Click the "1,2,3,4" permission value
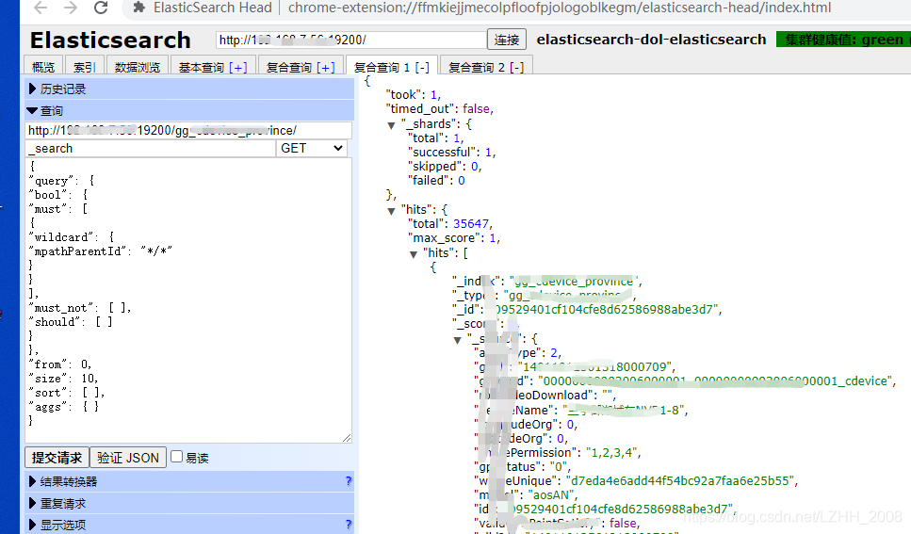The width and height of the screenshot is (911, 534). (611, 453)
